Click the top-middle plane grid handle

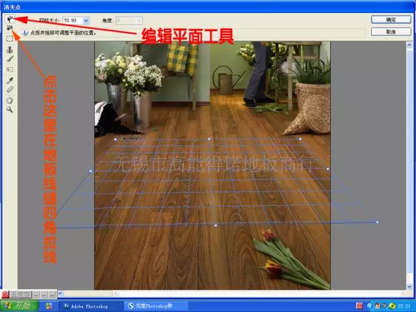pyautogui.click(x=209, y=138)
